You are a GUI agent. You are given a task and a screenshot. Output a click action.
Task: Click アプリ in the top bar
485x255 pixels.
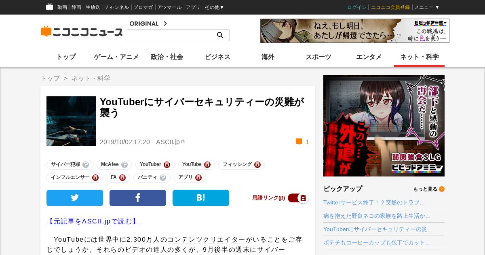pos(193,7)
